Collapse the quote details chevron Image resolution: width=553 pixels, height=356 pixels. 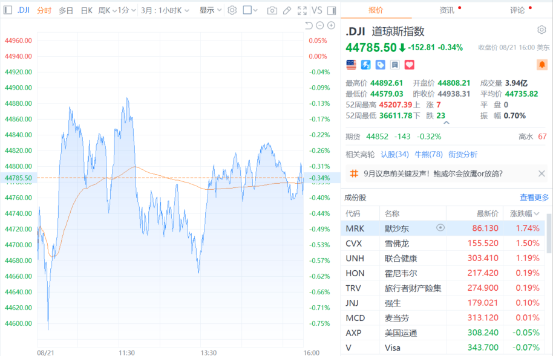coord(446,123)
